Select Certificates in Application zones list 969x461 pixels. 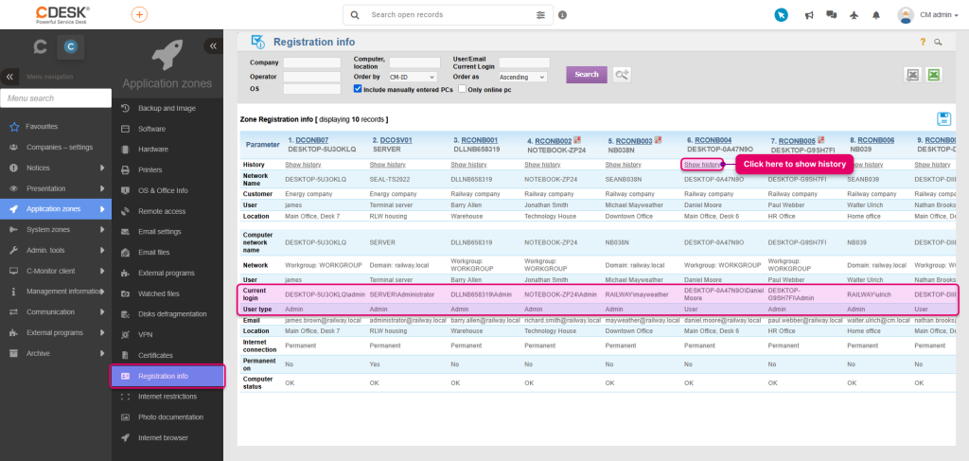155,355
